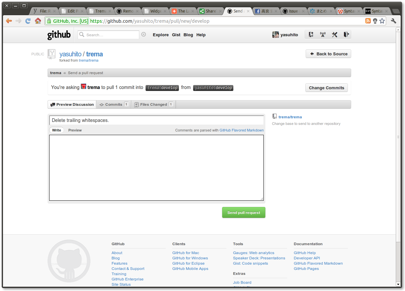Click the new tab button
The image size is (405, 291).
tap(395, 11)
